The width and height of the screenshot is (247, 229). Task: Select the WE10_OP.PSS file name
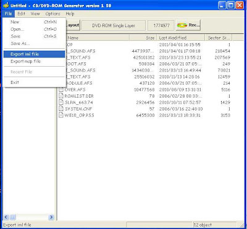point(79,115)
